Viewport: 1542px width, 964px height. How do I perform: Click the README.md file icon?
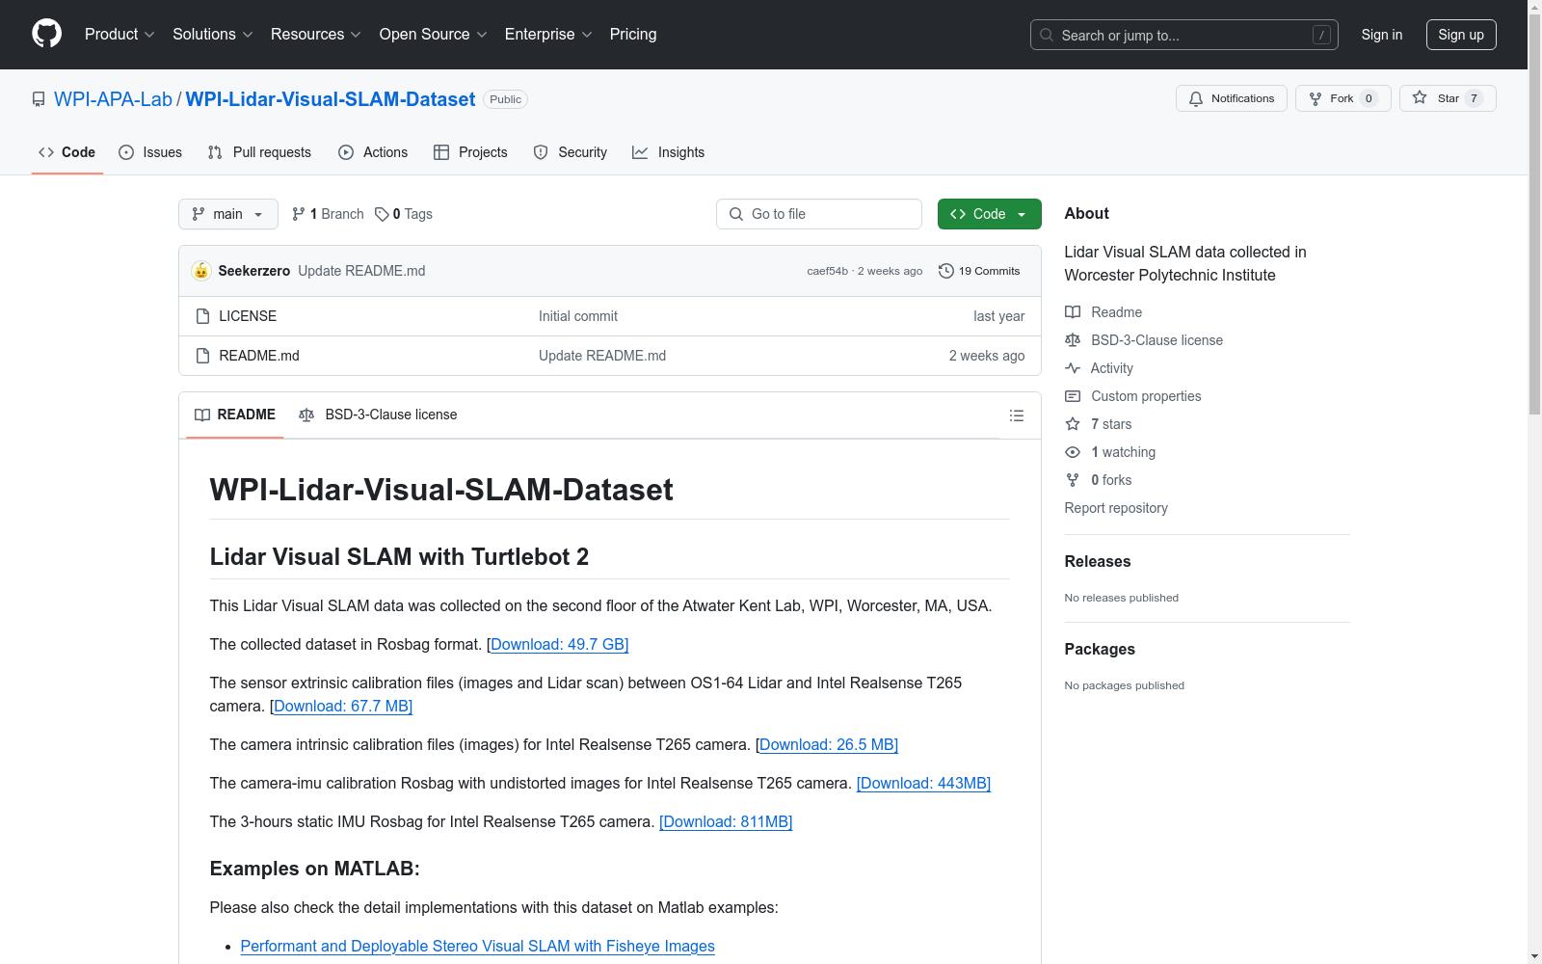pos(202,355)
